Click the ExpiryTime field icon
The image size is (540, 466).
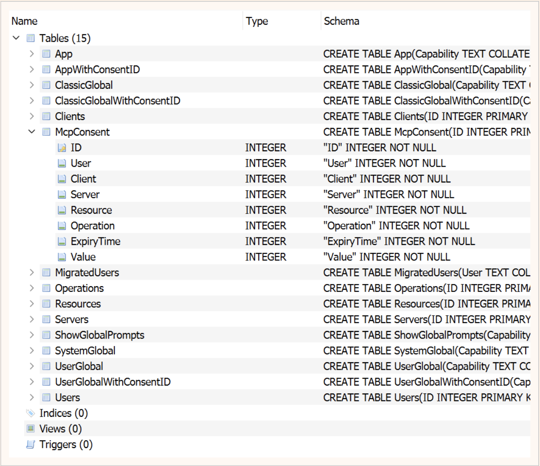(x=62, y=241)
